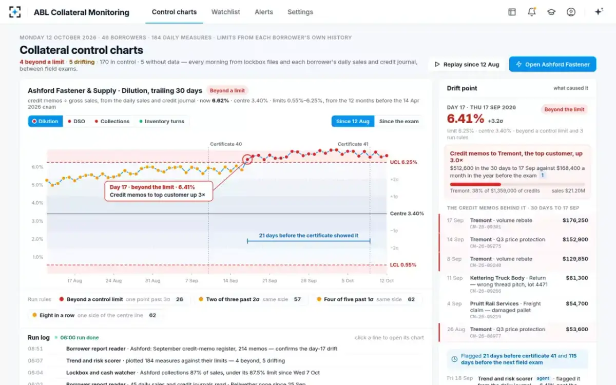Image resolution: width=616 pixels, height=385 pixels.
Task: Click the 'Beyond a limit' chart badge
Action: 227,91
